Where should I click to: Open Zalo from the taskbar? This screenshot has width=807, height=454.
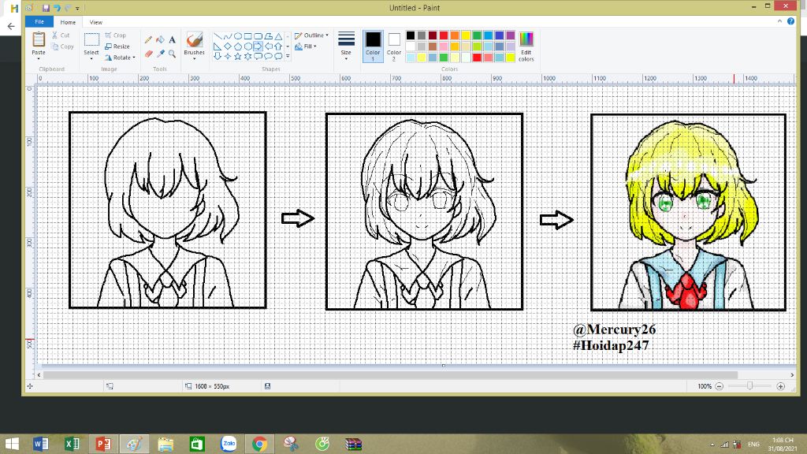[229, 444]
